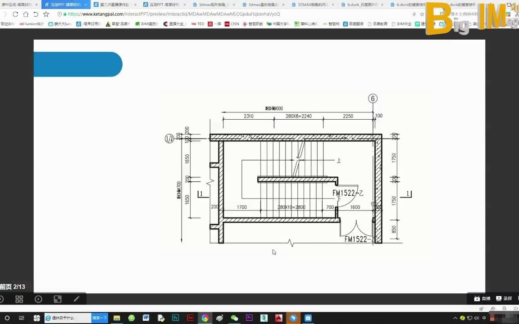Bookmark page using star icon

(x=46, y=14)
